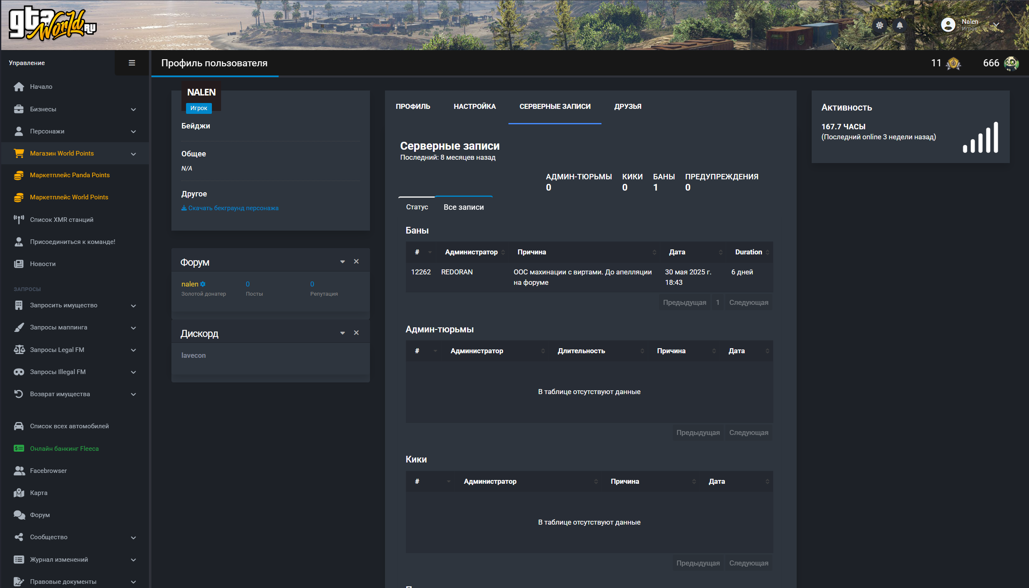Screen dimensions: 1029x588
Task: Switch to the ДРУЗЬЯ tab
Action: pyautogui.click(x=628, y=106)
